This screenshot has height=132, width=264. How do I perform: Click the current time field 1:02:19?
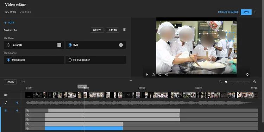tap(10, 82)
